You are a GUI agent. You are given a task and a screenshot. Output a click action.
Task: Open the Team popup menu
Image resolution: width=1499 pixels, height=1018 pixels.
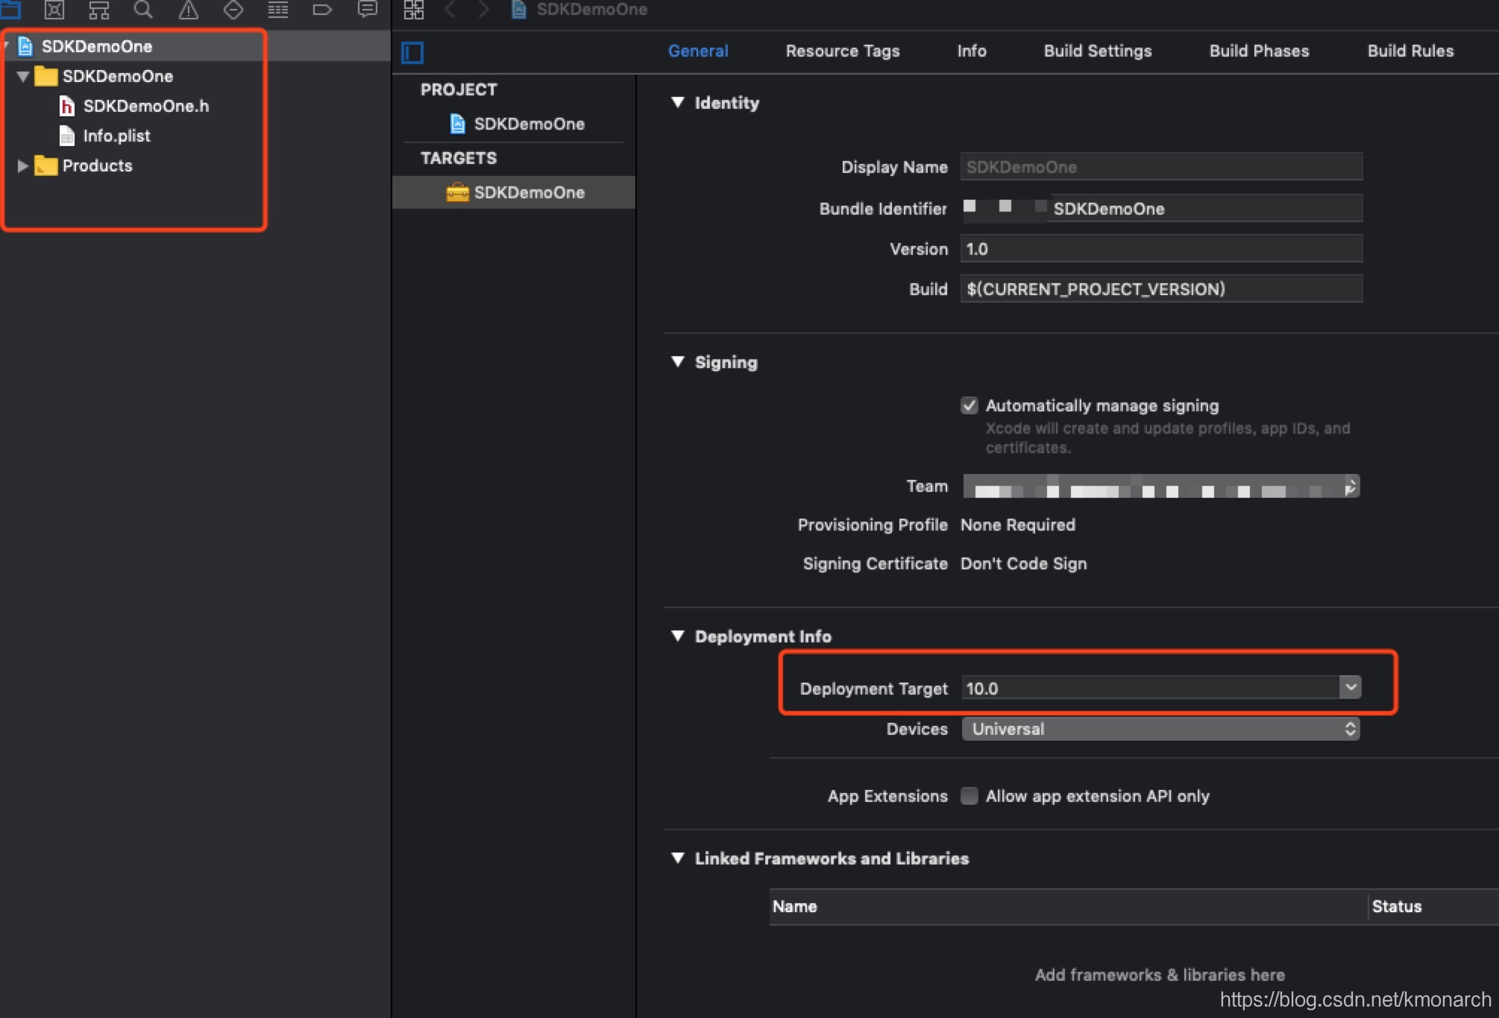(1161, 487)
